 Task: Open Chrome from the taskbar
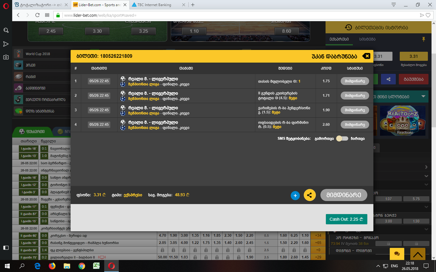click(x=82, y=266)
